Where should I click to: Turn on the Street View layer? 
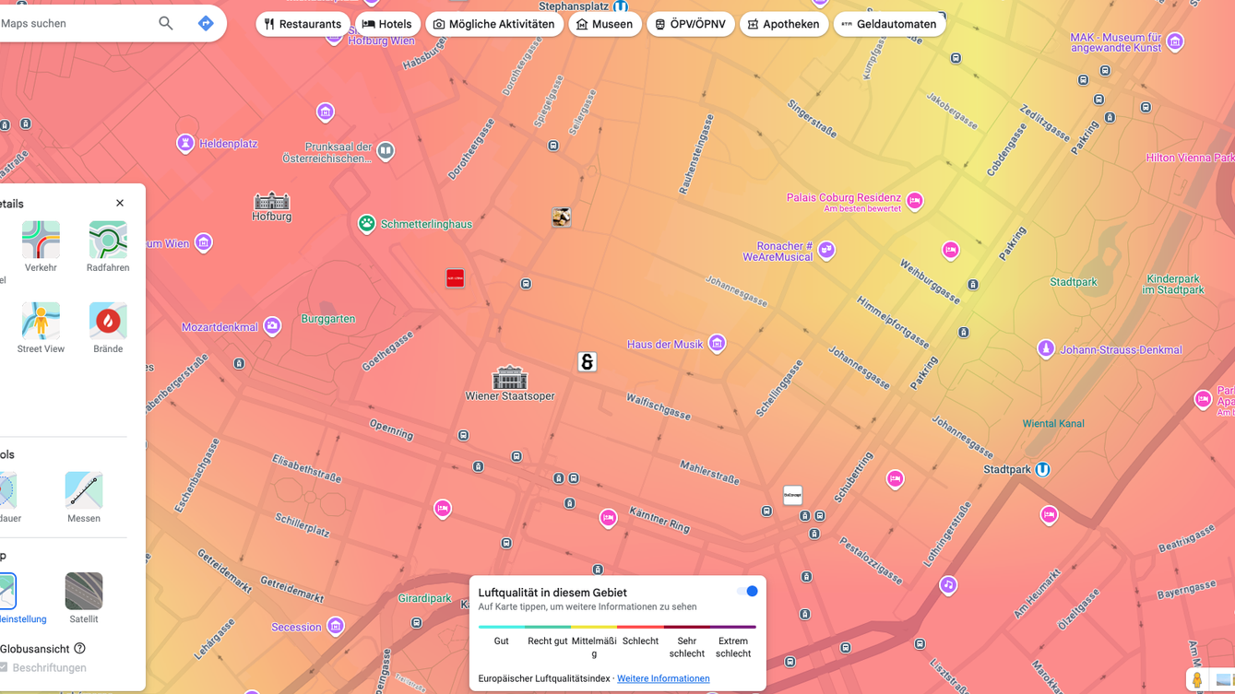41,322
